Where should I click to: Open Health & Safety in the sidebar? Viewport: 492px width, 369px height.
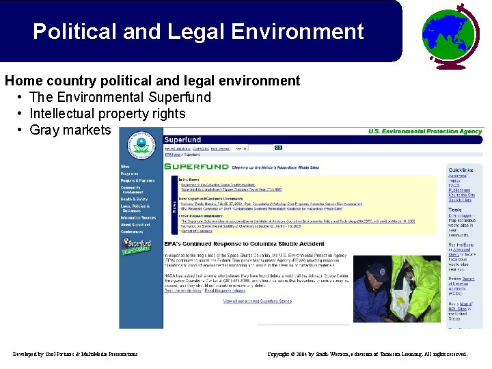coord(134,200)
